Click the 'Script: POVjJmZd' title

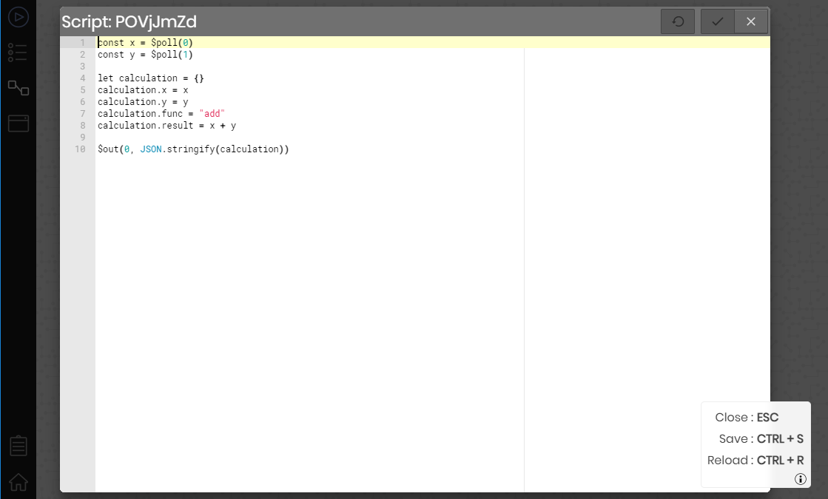[129, 21]
